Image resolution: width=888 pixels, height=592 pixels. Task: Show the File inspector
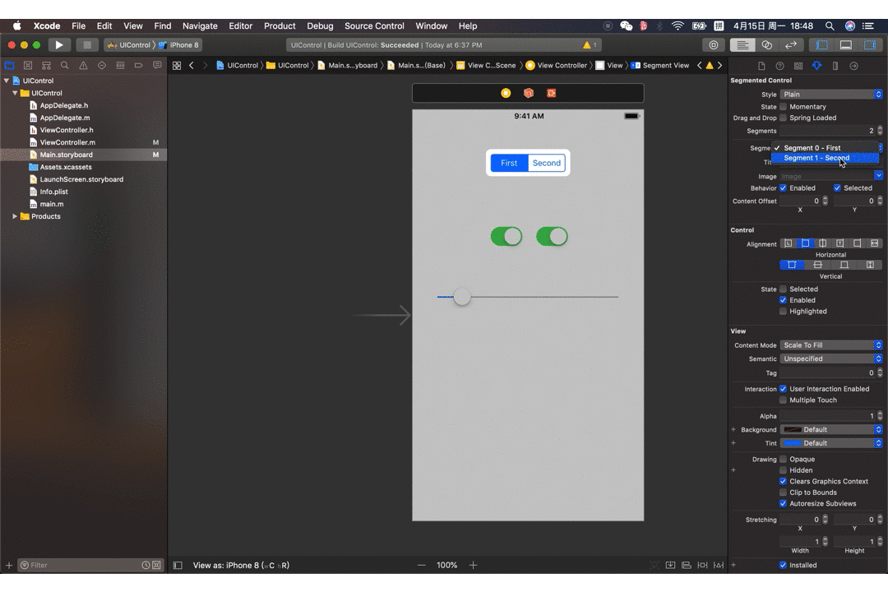(761, 66)
